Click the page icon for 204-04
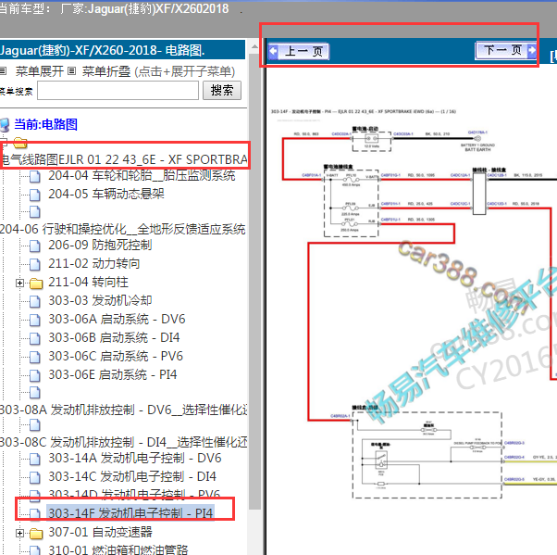This screenshot has width=557, height=555. [35, 176]
